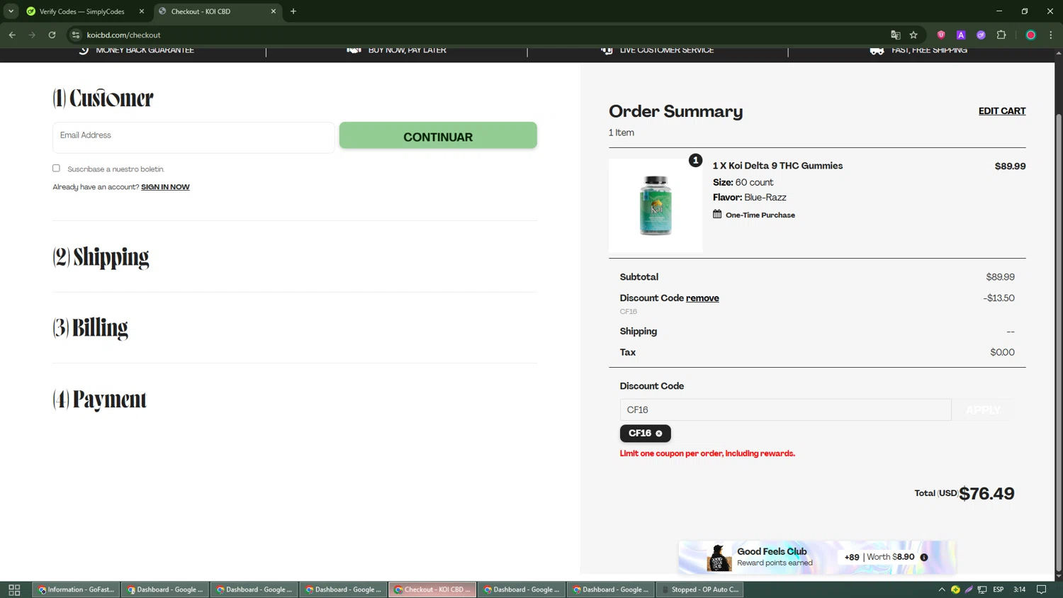Click the Payment section heading
The width and height of the screenshot is (1063, 598).
coord(99,400)
